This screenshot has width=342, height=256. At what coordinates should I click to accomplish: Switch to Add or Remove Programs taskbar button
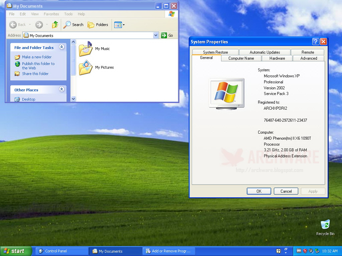tap(169, 251)
